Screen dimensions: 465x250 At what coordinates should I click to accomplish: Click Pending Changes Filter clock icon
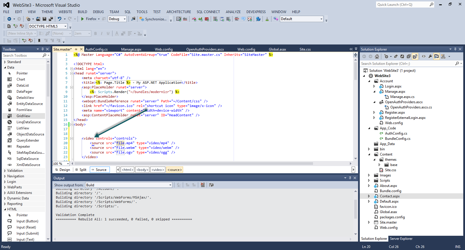pos(386,56)
